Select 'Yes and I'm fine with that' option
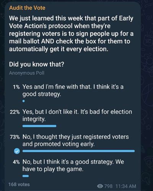The height and width of the screenshot is (191, 153). [73, 90]
